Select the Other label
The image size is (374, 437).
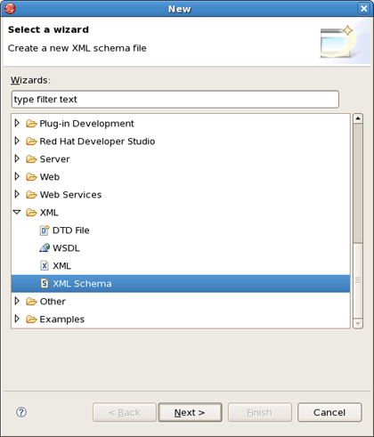53,302
